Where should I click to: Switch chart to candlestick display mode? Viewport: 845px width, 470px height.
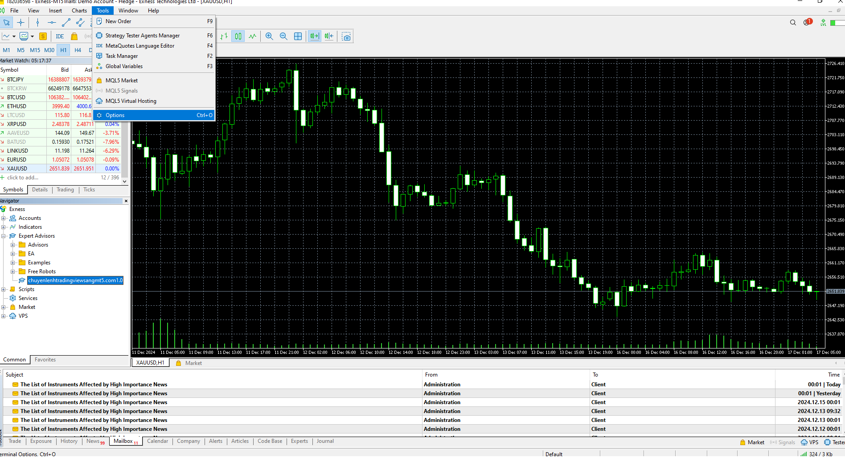pos(238,36)
